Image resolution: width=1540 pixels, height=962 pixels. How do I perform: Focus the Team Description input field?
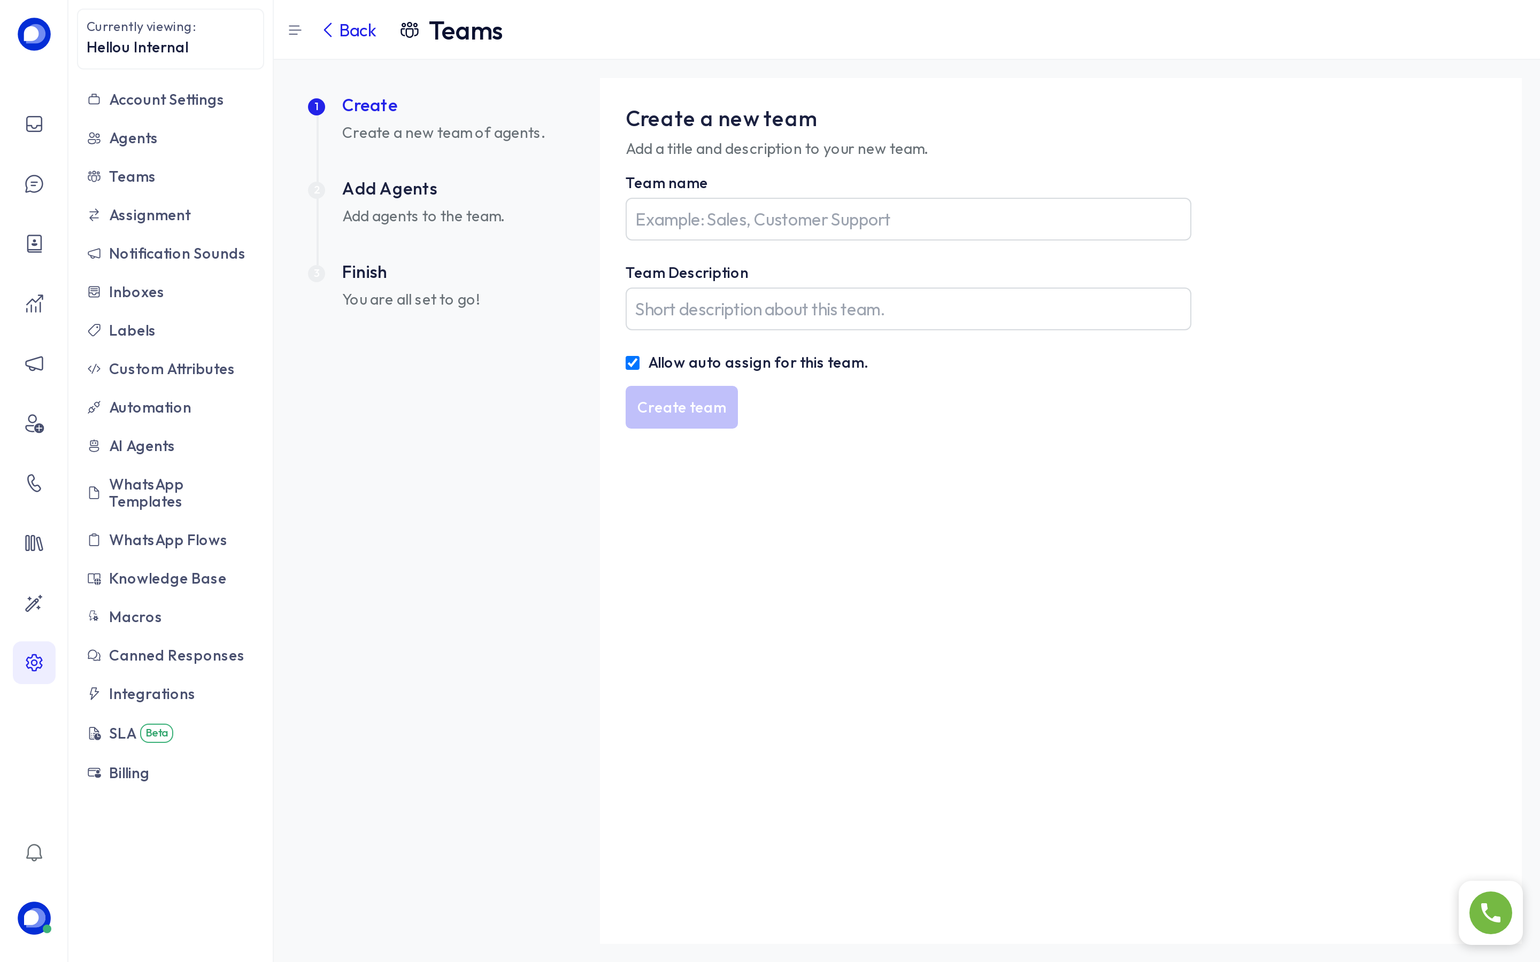[907, 309]
